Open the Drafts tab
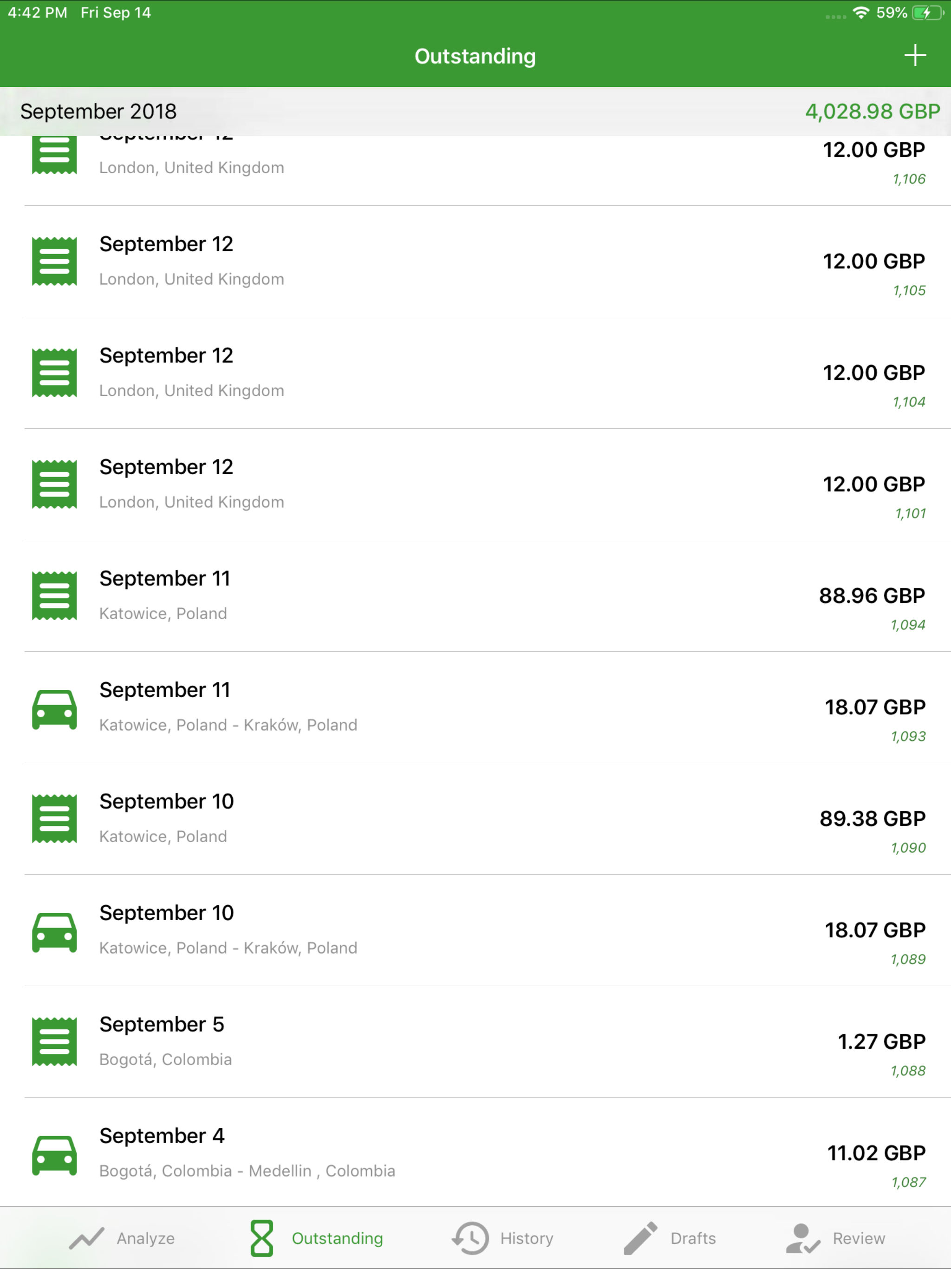 (670, 1238)
